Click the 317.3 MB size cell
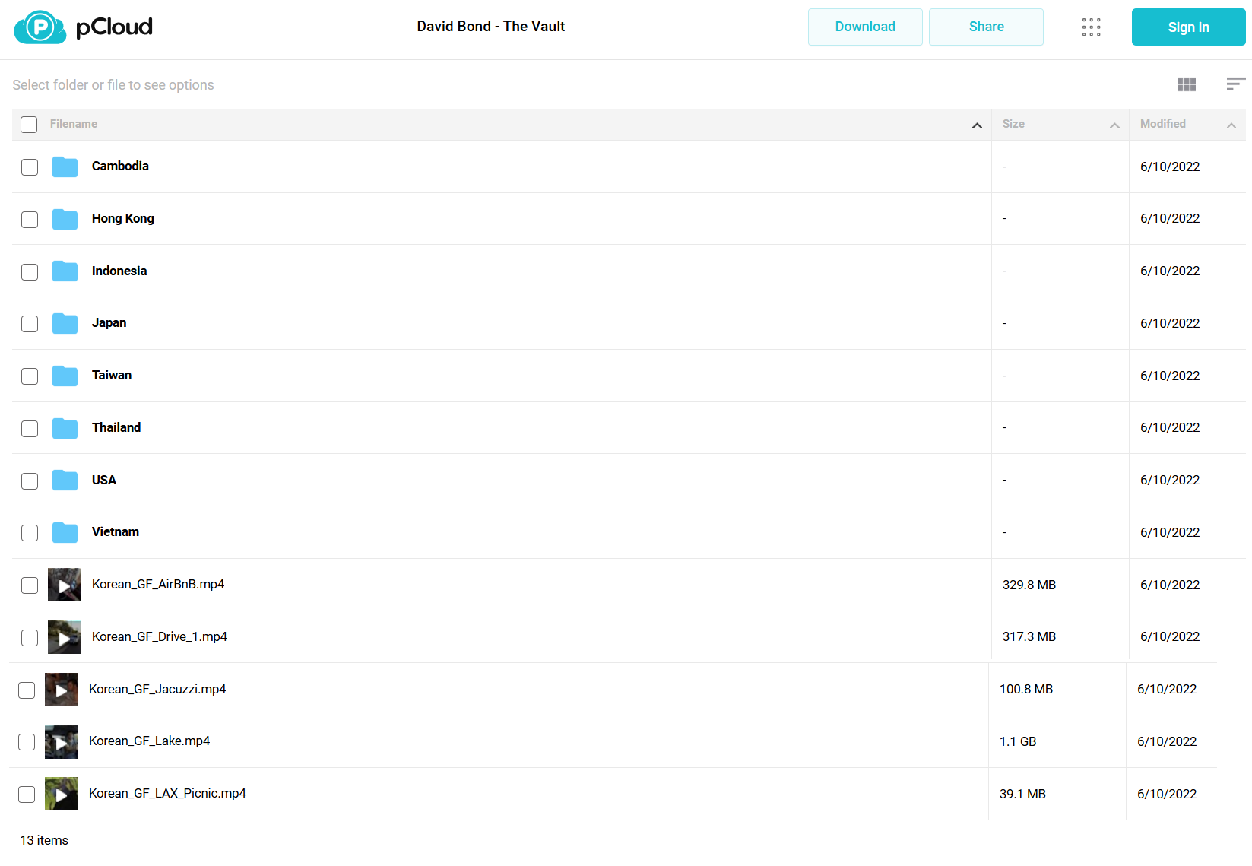 pos(1029,636)
